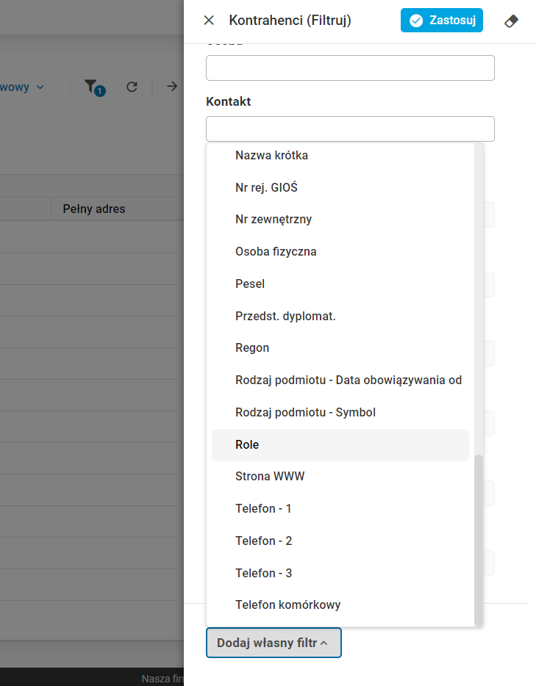Apply filters with Zastosuj button
Screen dimensions: 536x686
(442, 21)
